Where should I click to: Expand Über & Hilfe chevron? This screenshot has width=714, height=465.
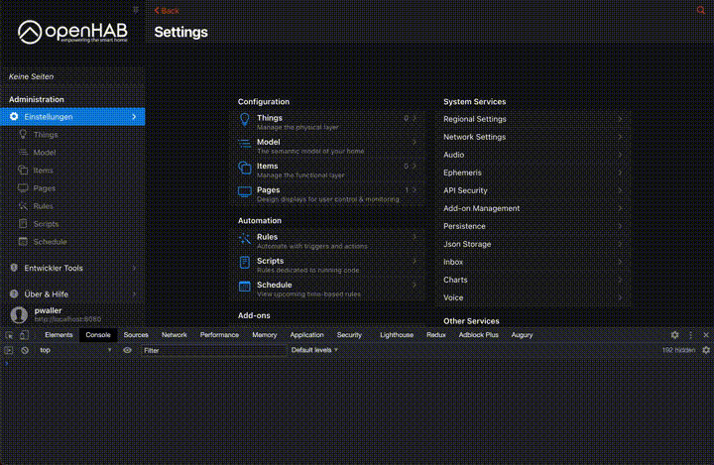(x=134, y=294)
